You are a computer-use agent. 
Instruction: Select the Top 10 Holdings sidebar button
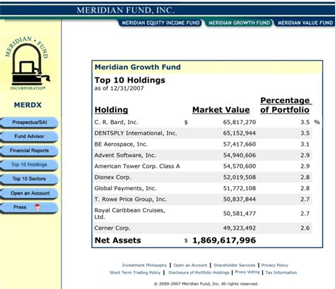point(29,165)
